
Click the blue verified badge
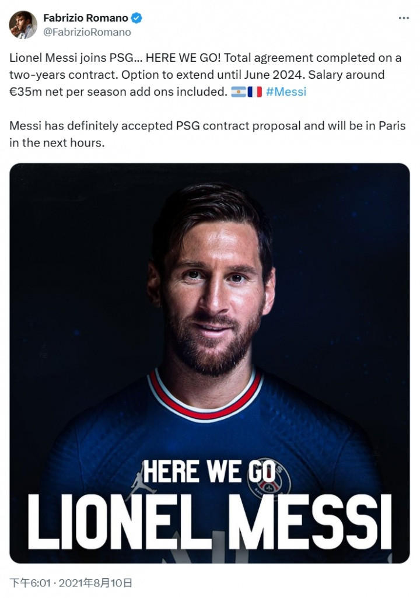pos(136,18)
